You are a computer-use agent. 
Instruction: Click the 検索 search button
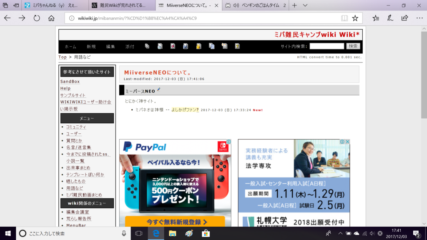click(x=353, y=46)
